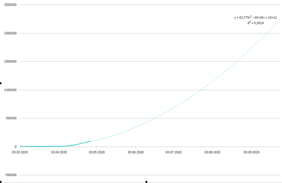
Task: Click the bottom-center chart resize handle
Action: click(146, 182)
